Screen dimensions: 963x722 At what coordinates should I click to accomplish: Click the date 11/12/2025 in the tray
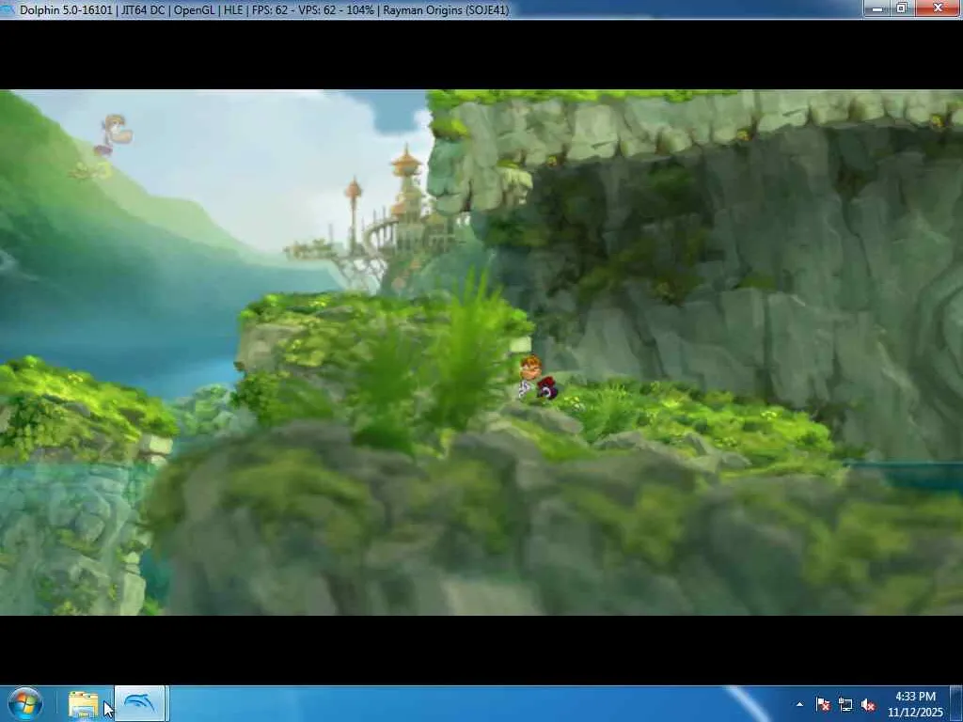coord(915,713)
